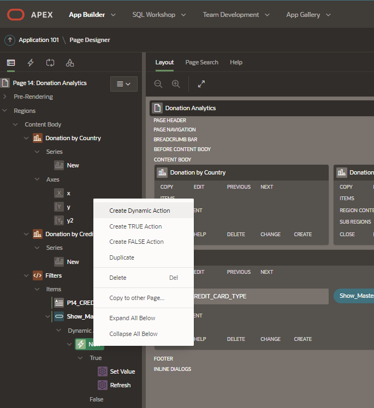This screenshot has width=374, height=408.
Task: Open the Help tab
Action: [236, 62]
